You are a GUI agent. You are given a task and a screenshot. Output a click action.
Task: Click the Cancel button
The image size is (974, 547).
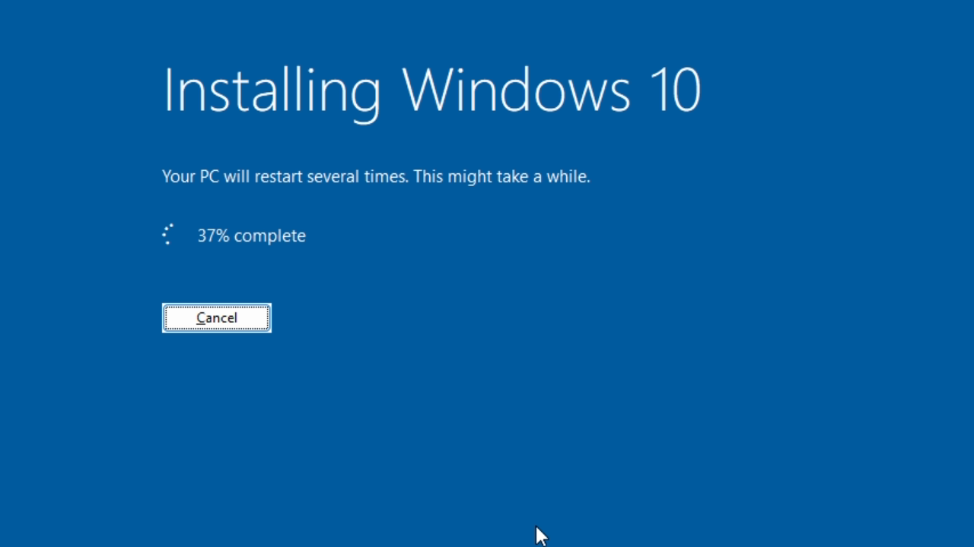pos(217,318)
